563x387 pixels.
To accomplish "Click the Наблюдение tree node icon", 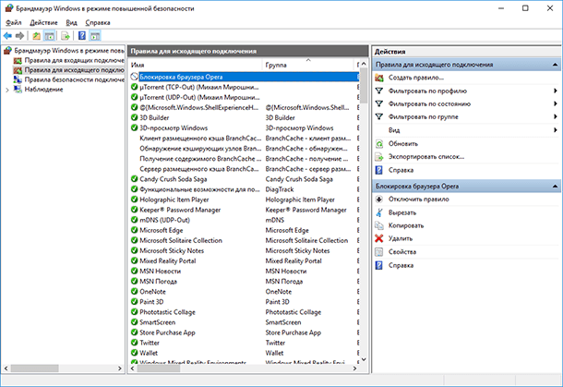I will pos(18,89).
